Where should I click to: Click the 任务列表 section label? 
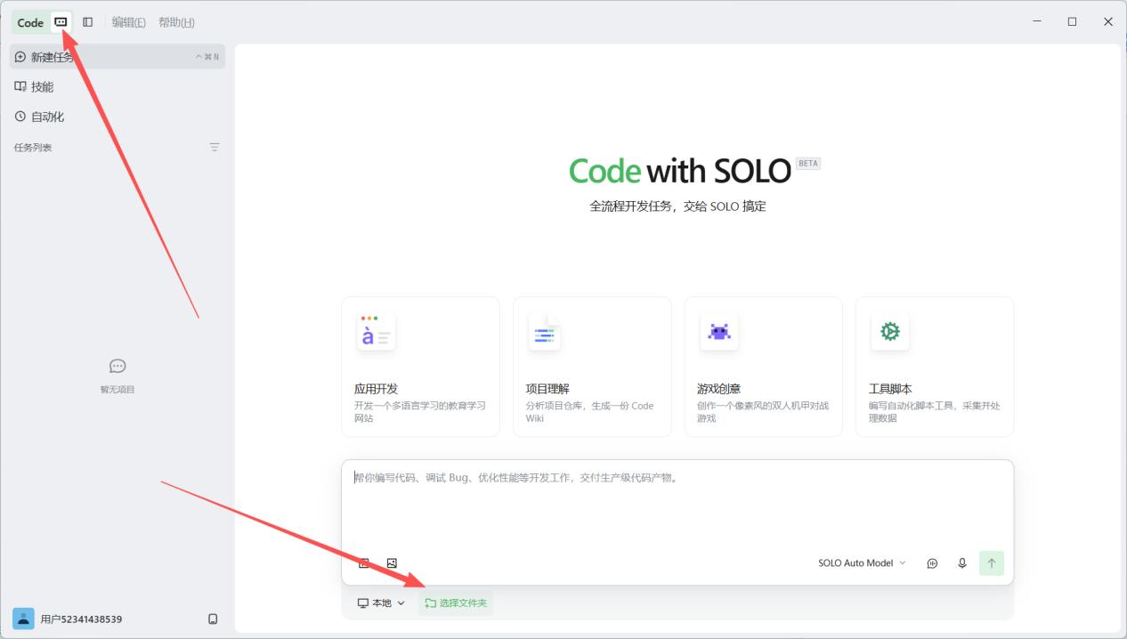click(x=33, y=148)
